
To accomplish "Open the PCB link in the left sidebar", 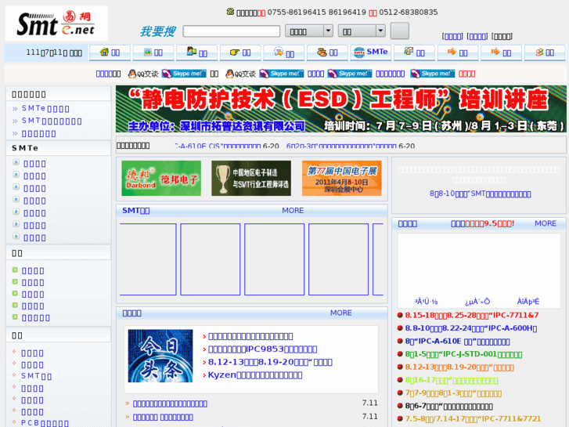I will tap(45, 423).
